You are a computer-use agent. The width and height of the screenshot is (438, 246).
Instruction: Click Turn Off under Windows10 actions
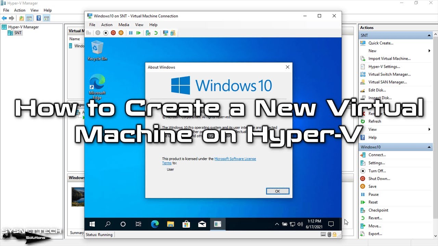377,171
